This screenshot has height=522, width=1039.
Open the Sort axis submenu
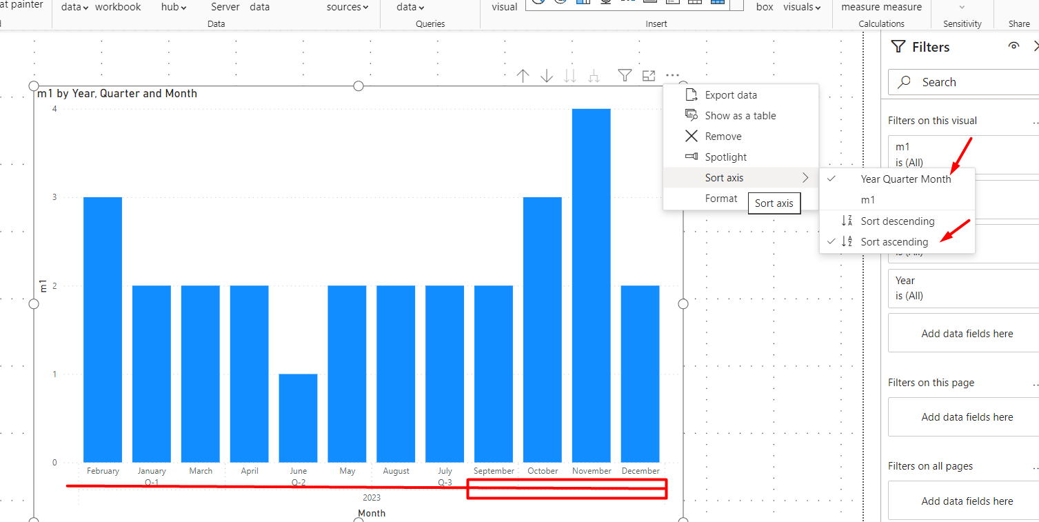coord(741,178)
